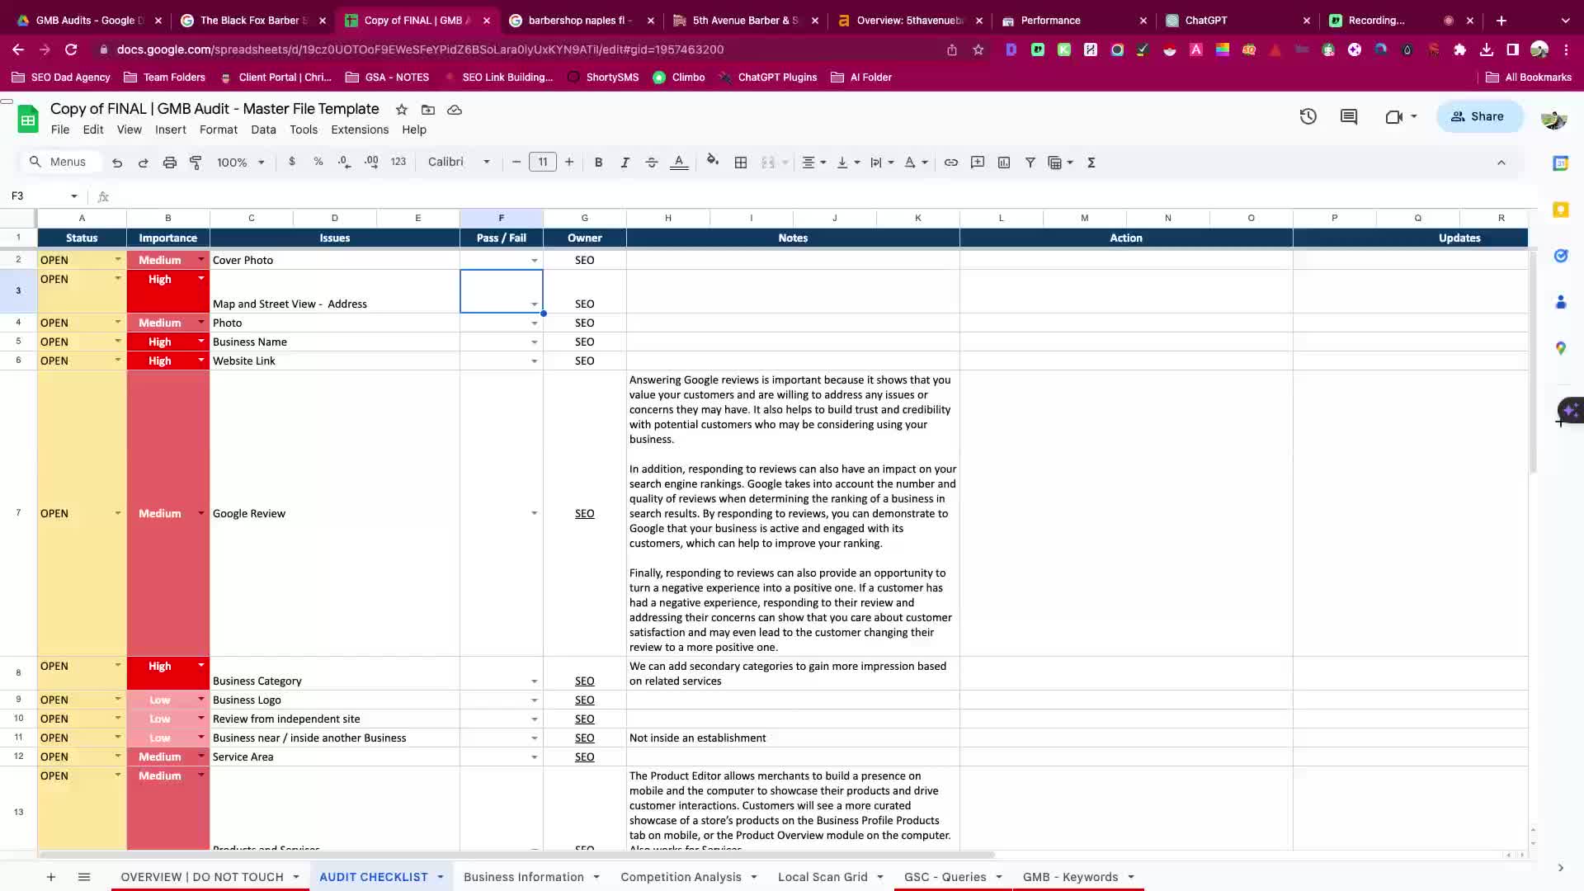Click the create filter icon
This screenshot has height=891, width=1584.
pos(1030,163)
